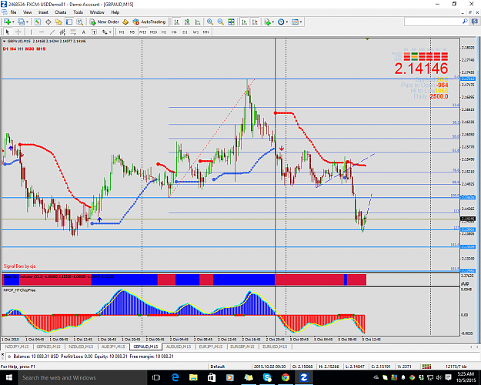Select the Crosshair tool
Image resolution: width=481 pixels, height=385 pixels.
(x=18, y=32)
